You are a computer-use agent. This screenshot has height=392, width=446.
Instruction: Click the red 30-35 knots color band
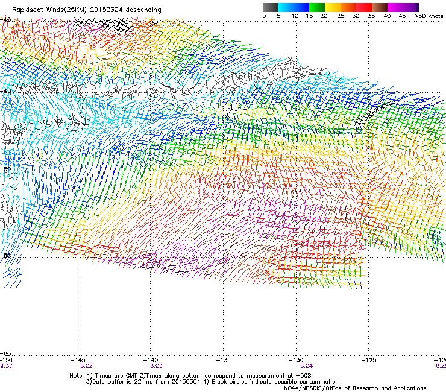point(364,7)
